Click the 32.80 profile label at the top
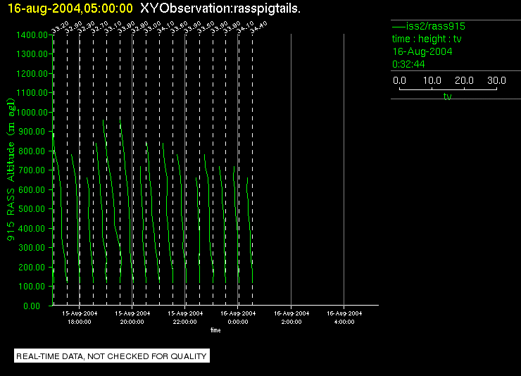 click(x=139, y=27)
